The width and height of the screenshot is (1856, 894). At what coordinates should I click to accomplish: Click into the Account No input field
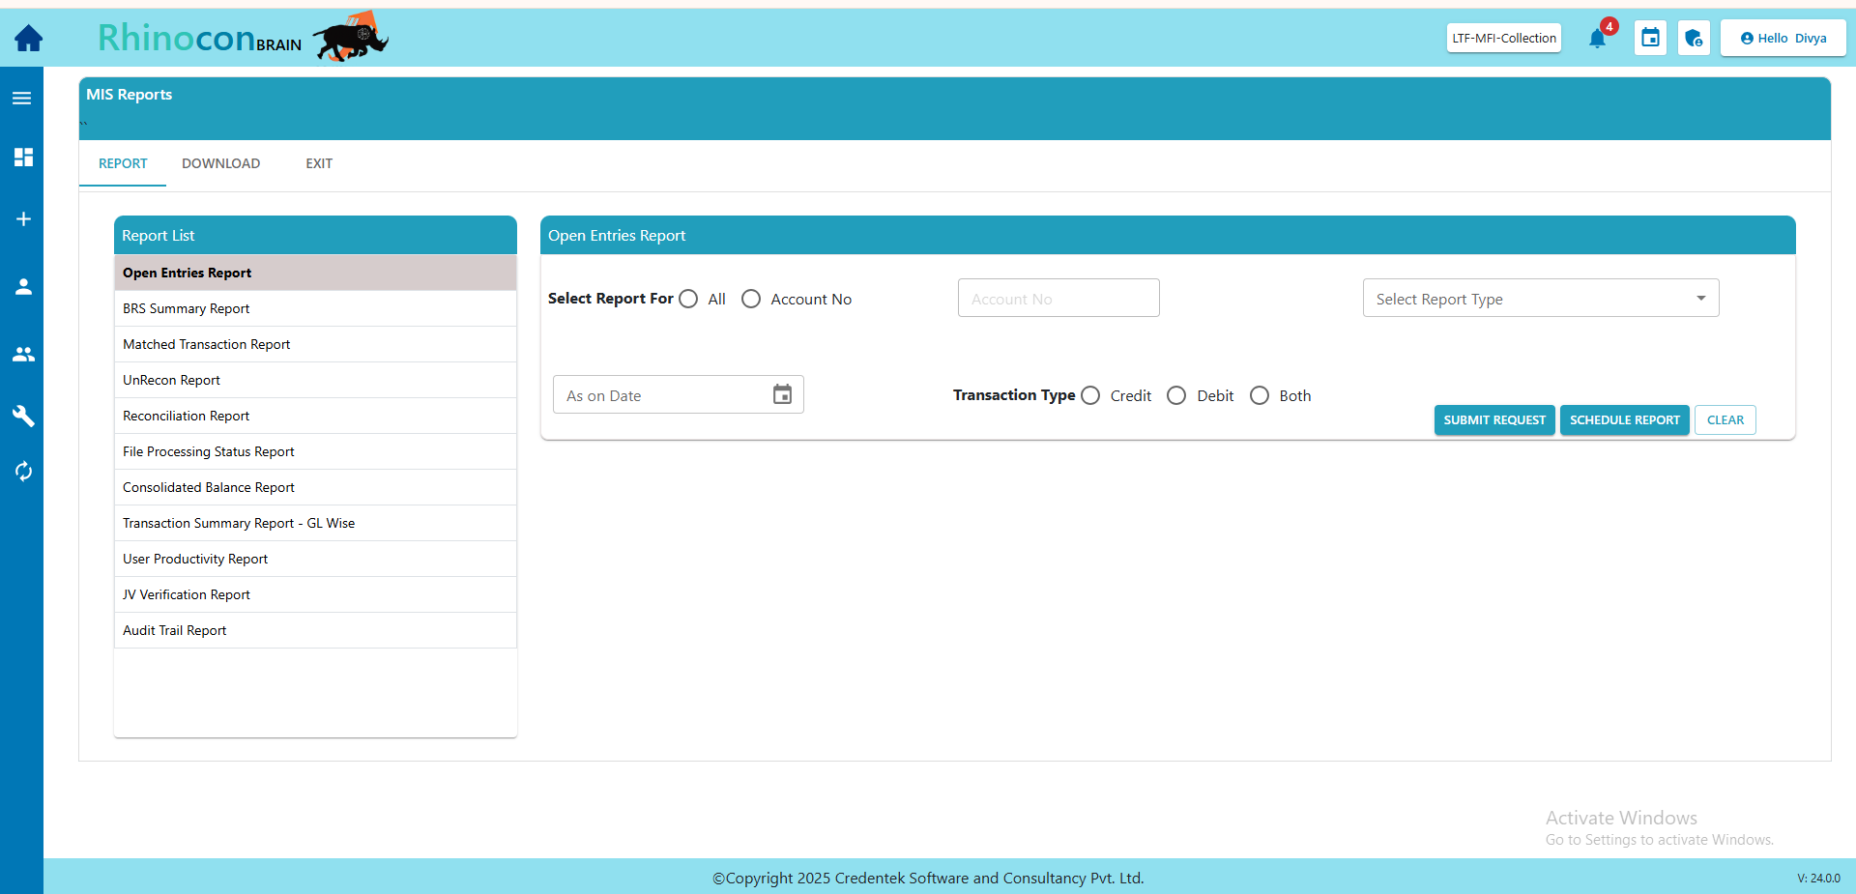(x=1058, y=299)
